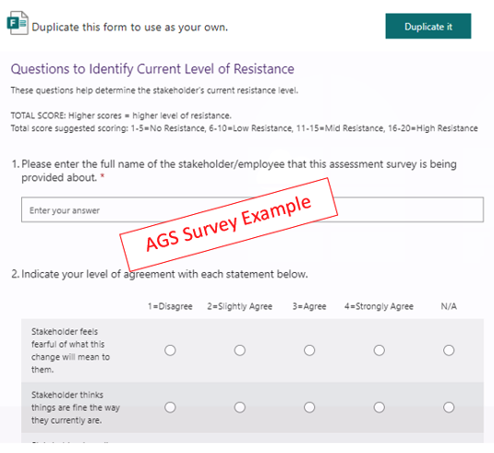Select 1=Disagree for stakeholder feels fearful

pos(170,350)
